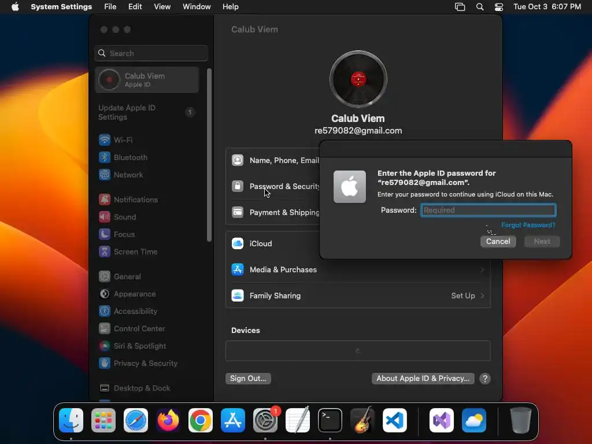Focus the Password input field
Screen dimensions: 592x444
point(488,210)
